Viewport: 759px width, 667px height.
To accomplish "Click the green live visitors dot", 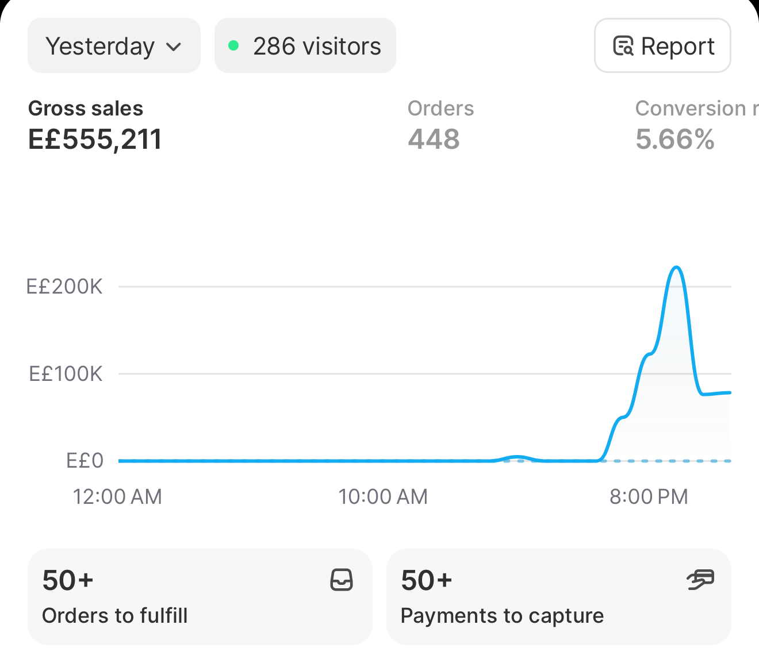I will coord(233,45).
